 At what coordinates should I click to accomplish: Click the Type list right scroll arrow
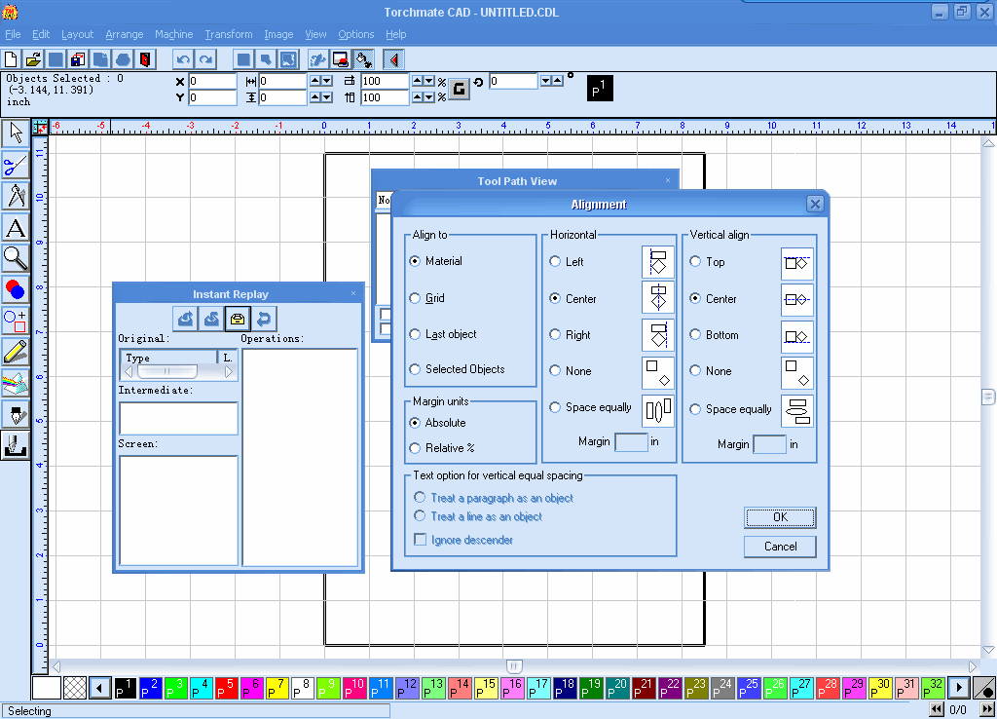tap(230, 371)
